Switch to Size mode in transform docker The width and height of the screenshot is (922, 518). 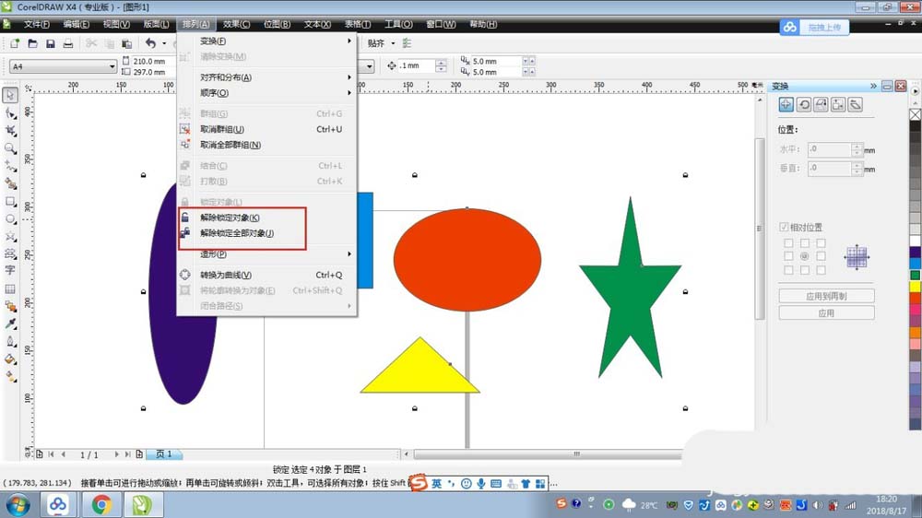pyautogui.click(x=838, y=105)
